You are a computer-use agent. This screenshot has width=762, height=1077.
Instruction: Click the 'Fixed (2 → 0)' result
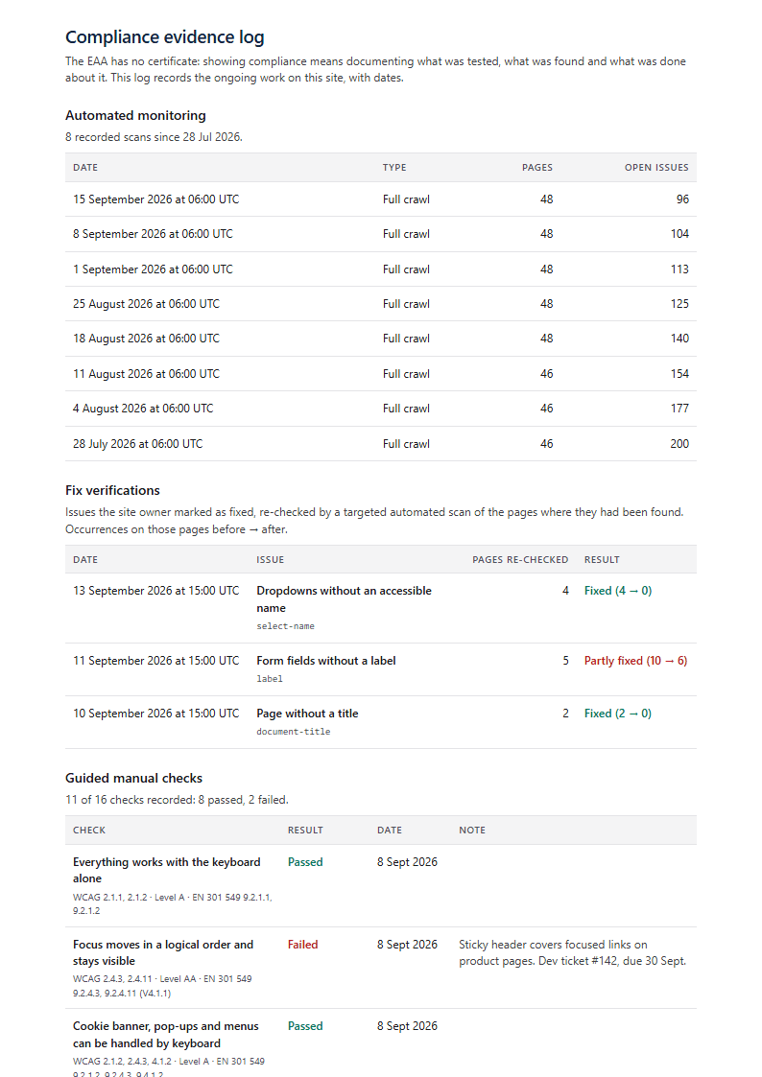[x=618, y=714]
